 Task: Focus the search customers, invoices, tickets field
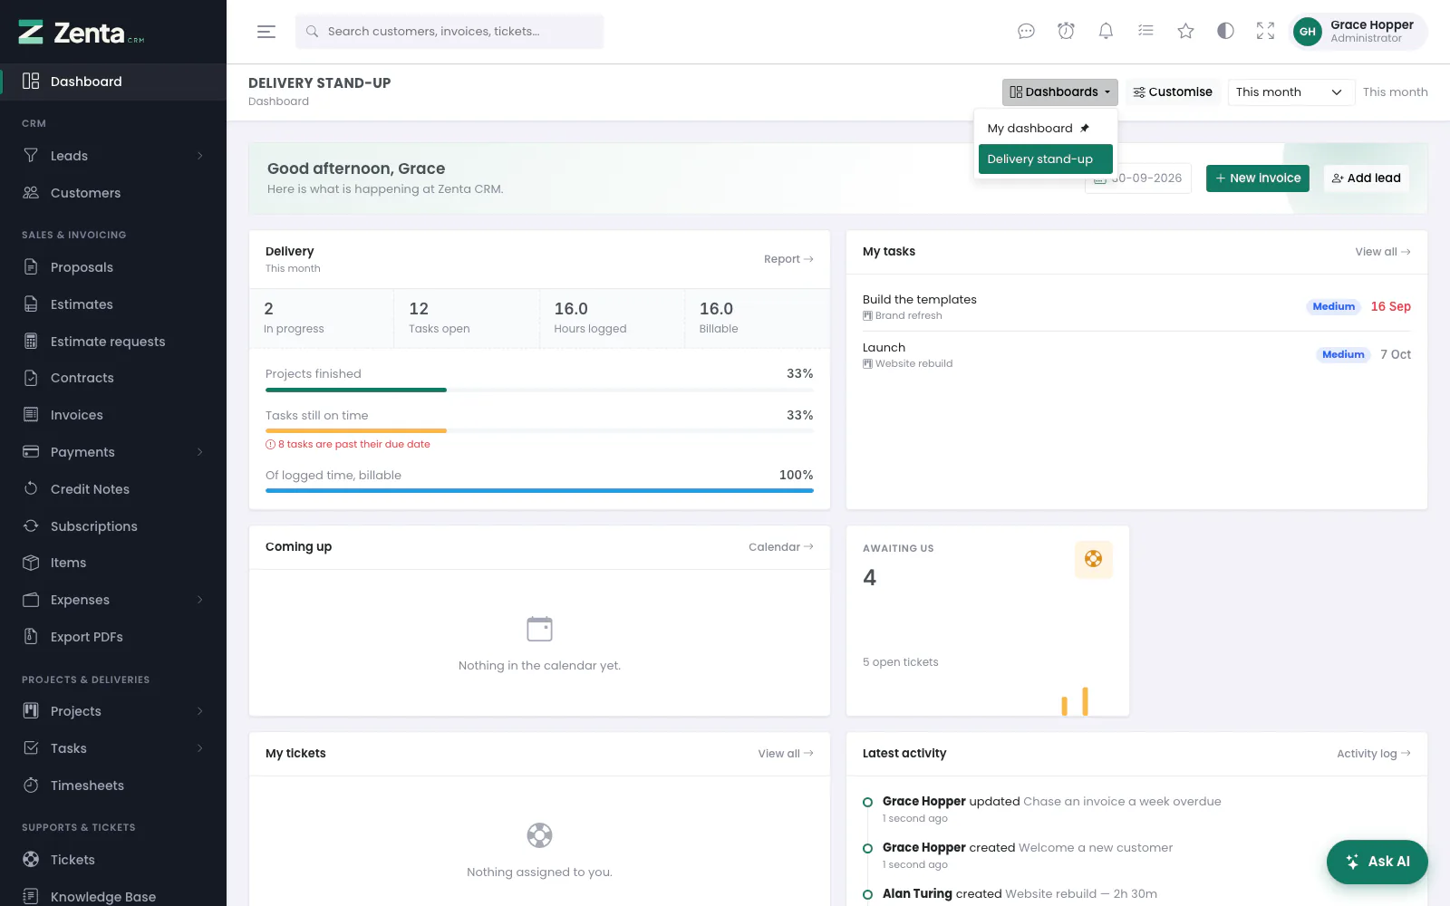click(449, 32)
